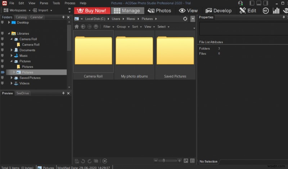Toggle Easy-Select marker beside Libraries
The image size is (288, 169).
3,34
